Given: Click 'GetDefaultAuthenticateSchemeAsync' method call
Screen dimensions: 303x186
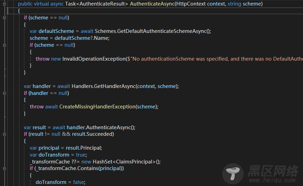Looking at the screenshot, I should pyautogui.click(x=162, y=31).
